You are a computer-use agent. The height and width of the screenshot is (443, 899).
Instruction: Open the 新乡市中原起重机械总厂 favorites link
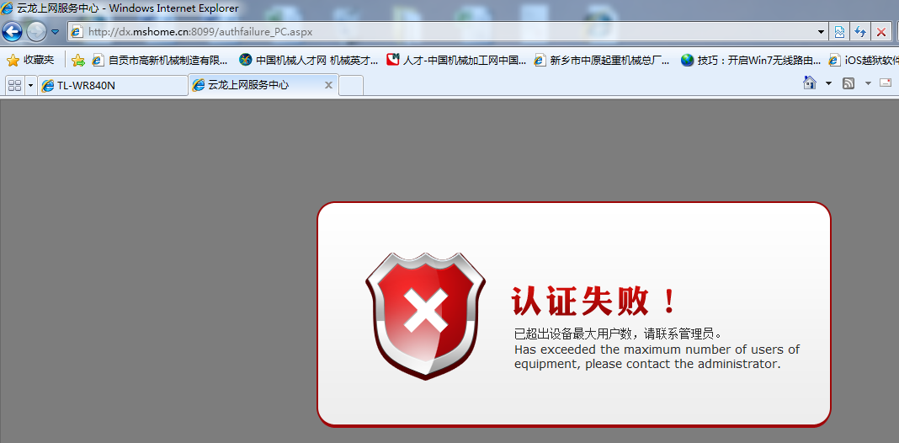click(x=602, y=60)
